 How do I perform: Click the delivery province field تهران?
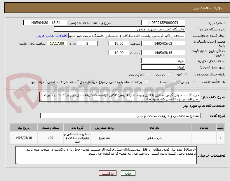[x=163, y=61]
